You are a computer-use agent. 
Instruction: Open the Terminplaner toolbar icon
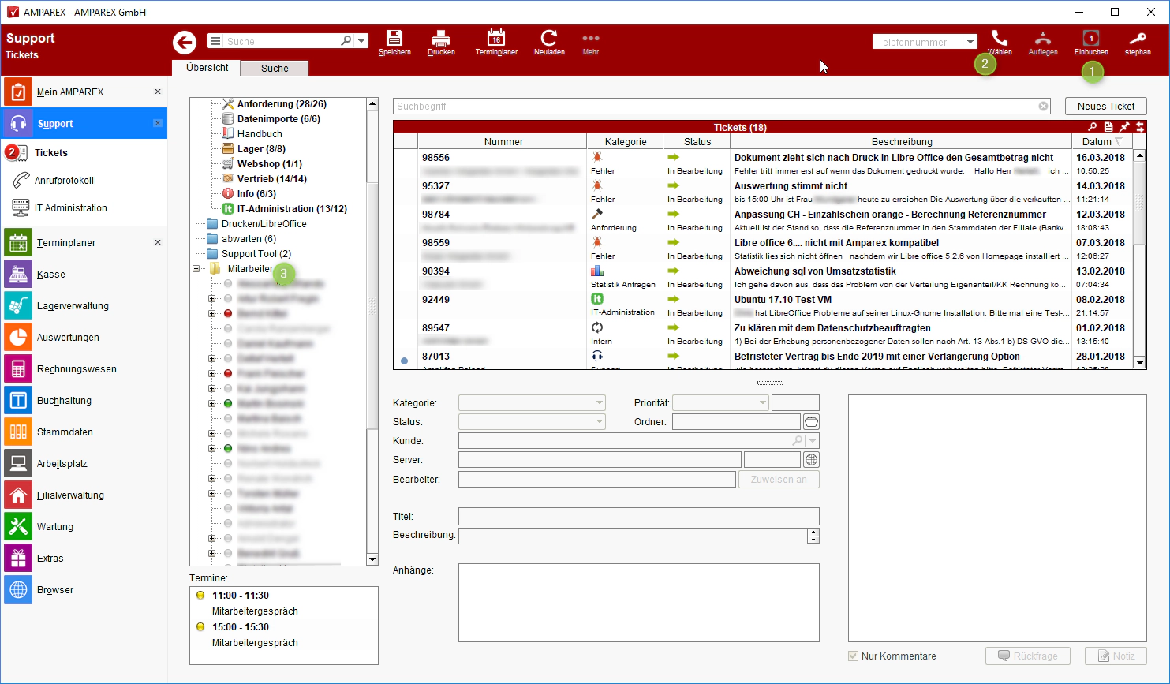[495, 39]
